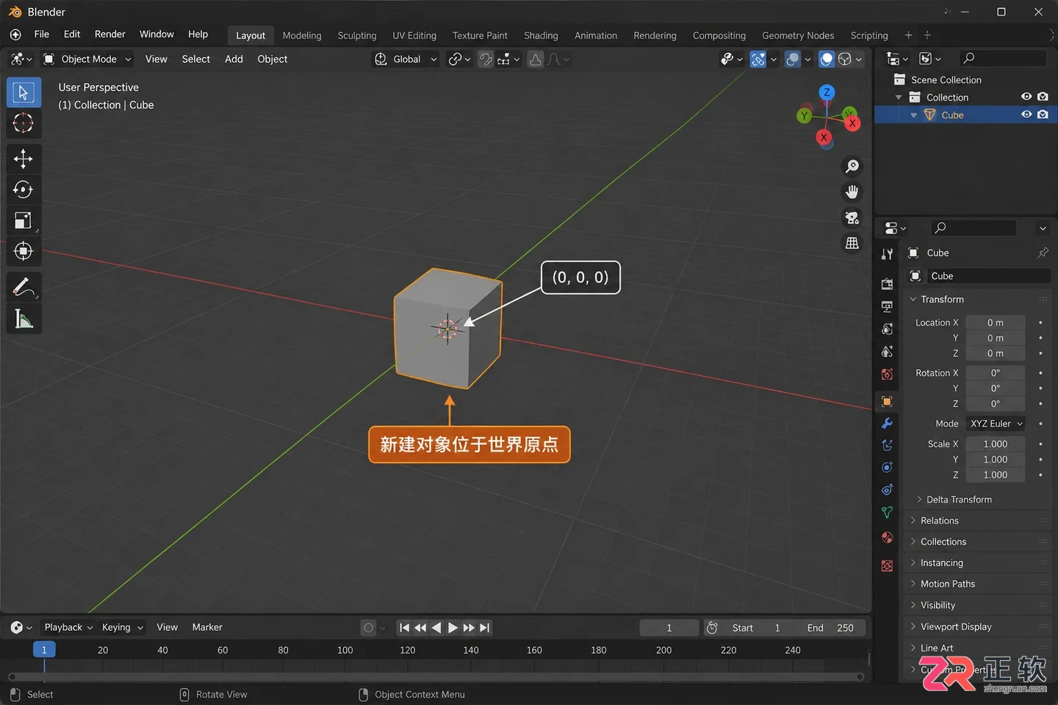Open the Tool properties tab
Image resolution: width=1058 pixels, height=705 pixels.
tap(888, 254)
